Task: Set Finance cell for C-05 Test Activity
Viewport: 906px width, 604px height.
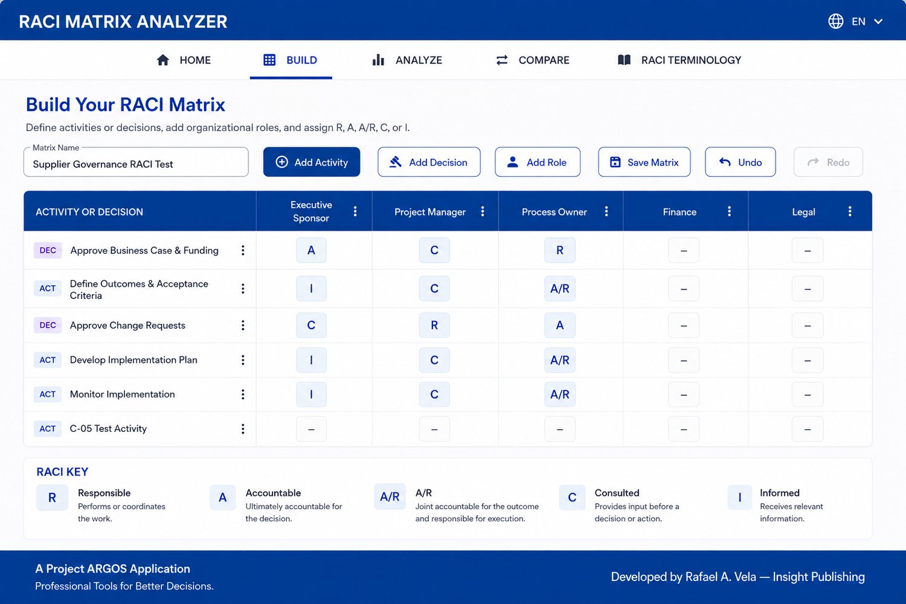Action: coord(684,429)
